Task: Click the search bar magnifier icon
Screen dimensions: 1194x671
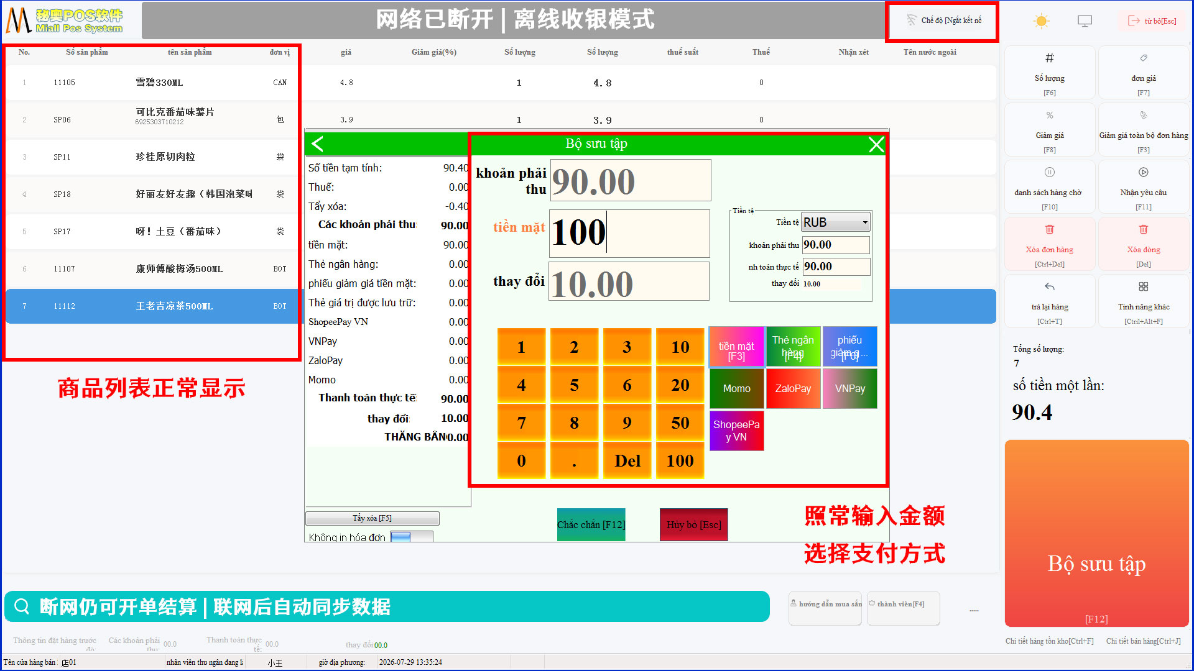Action: tap(22, 606)
